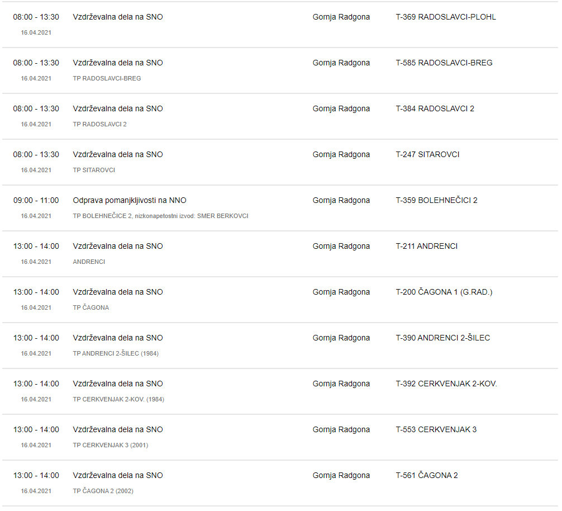
Task: Click 'TP CERKVENJAK 3 (2001)' detail text
Action: 110,445
